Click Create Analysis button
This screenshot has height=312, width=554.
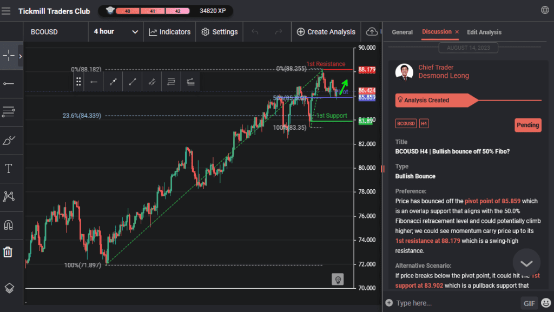point(326,32)
